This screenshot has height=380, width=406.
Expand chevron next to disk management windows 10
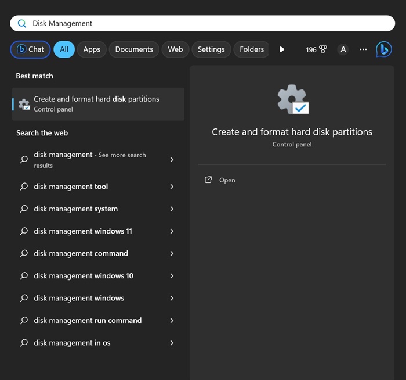pyautogui.click(x=172, y=276)
